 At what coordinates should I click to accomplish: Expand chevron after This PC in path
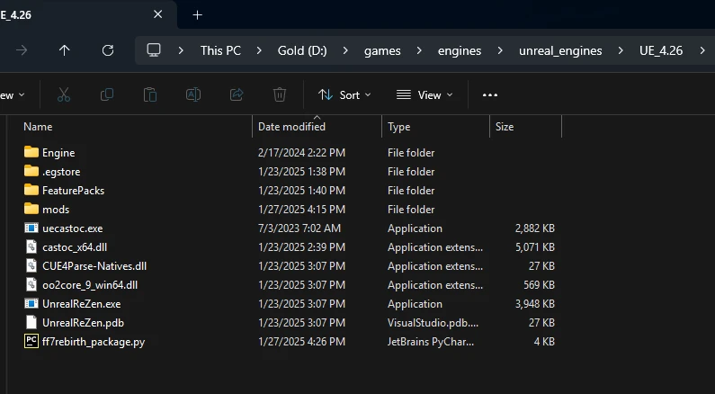click(259, 50)
